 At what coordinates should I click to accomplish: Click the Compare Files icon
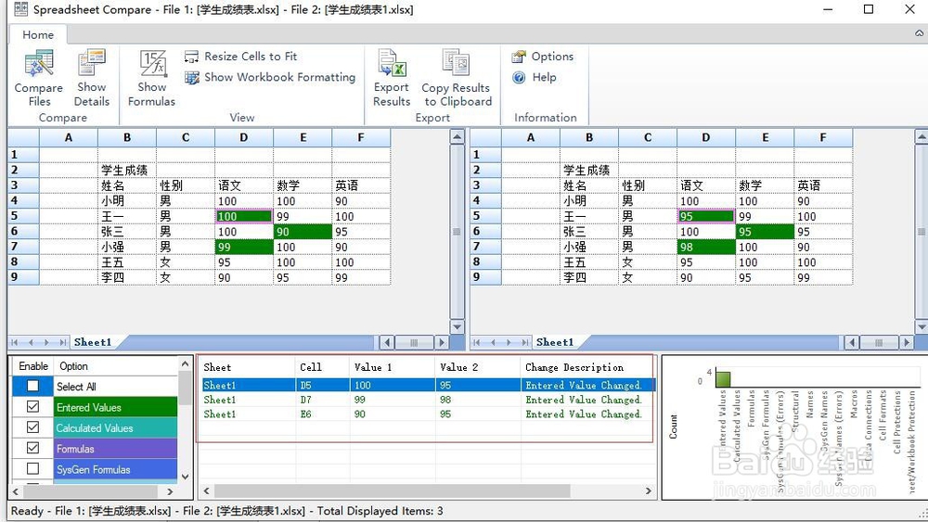point(38,64)
